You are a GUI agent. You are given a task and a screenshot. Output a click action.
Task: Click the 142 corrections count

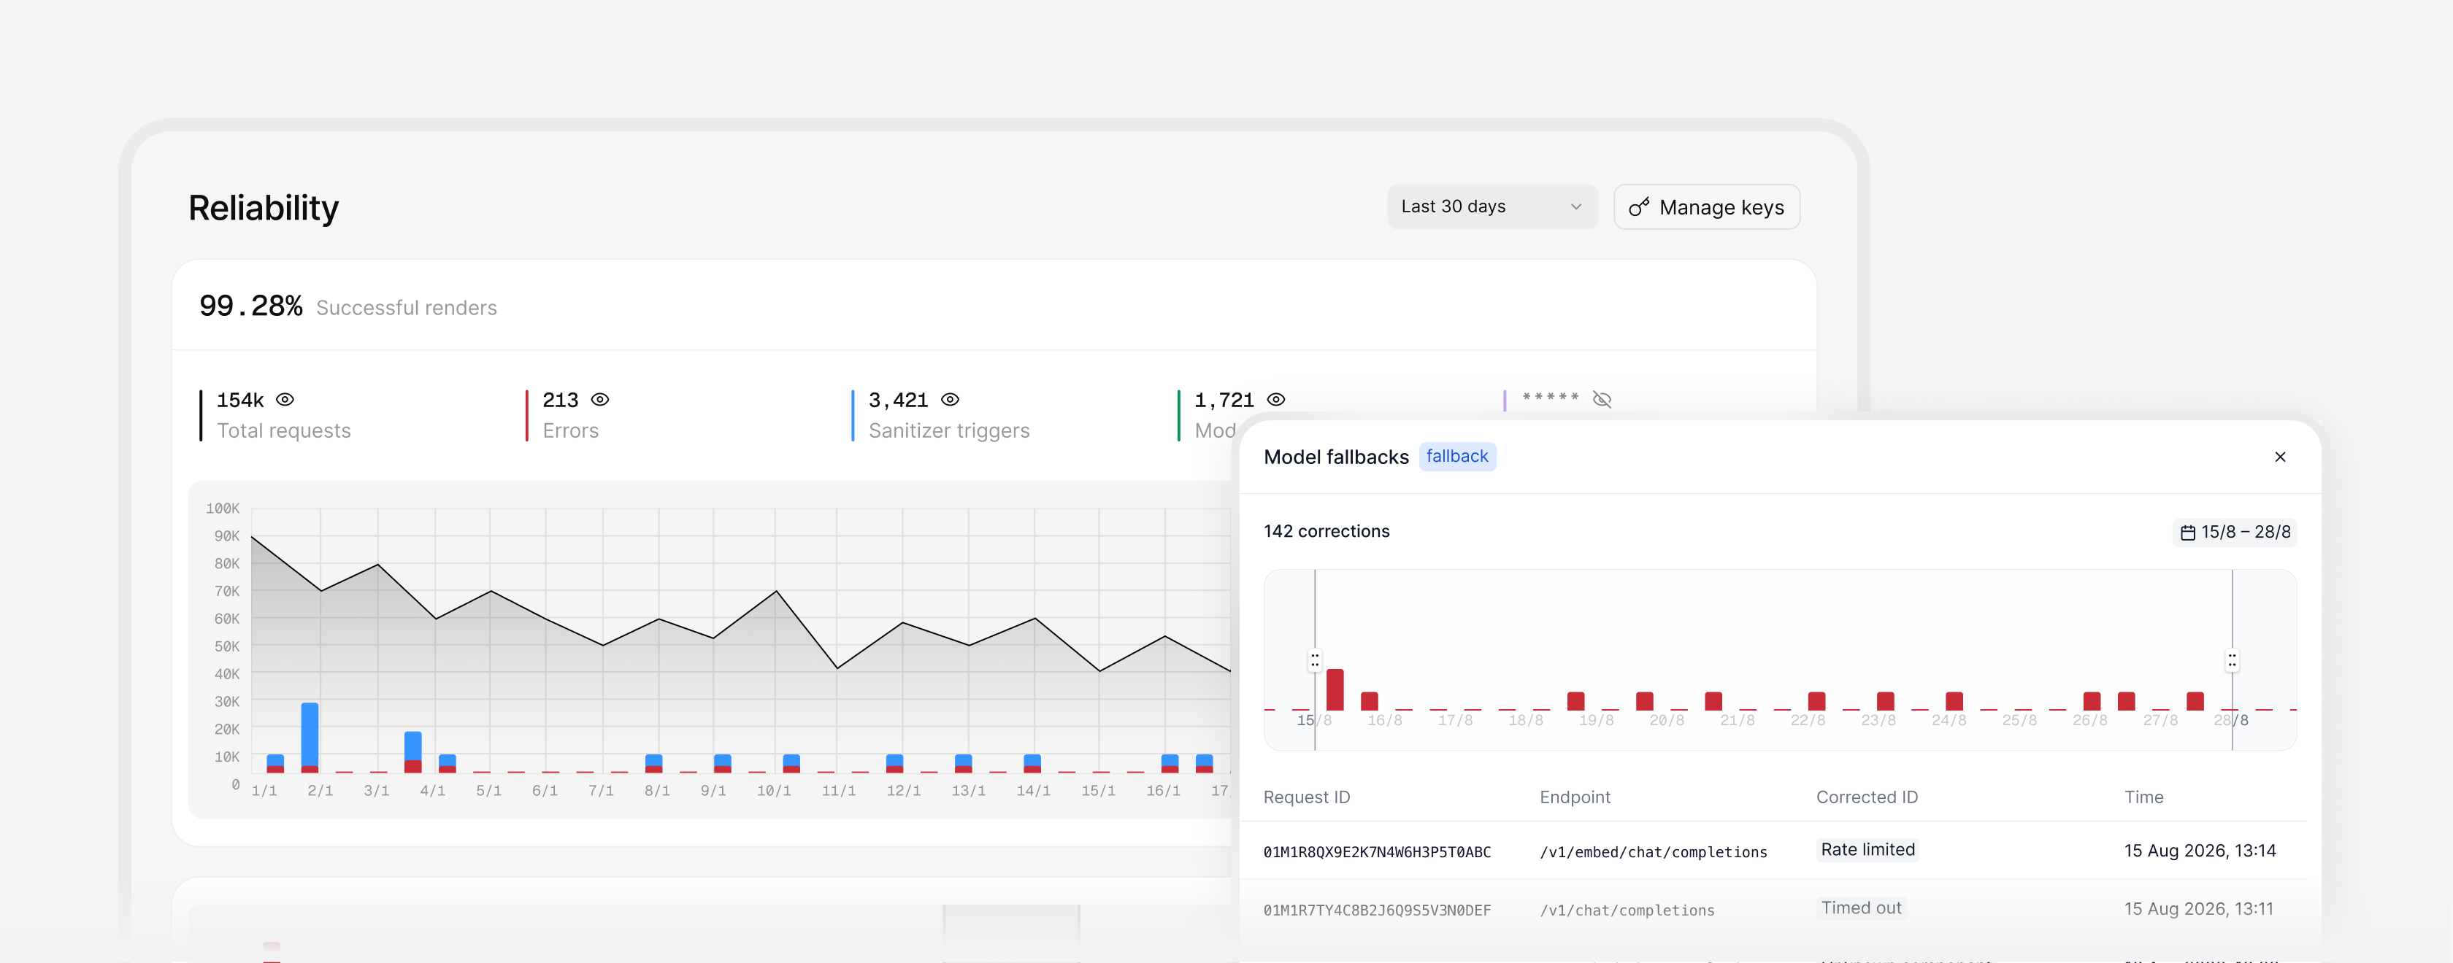[1327, 532]
